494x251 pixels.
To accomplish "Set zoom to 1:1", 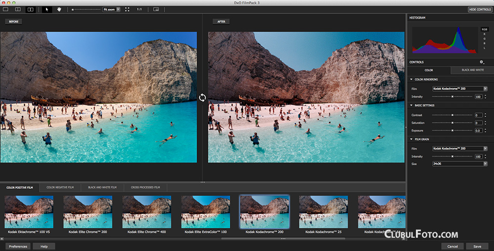I will click(x=139, y=9).
